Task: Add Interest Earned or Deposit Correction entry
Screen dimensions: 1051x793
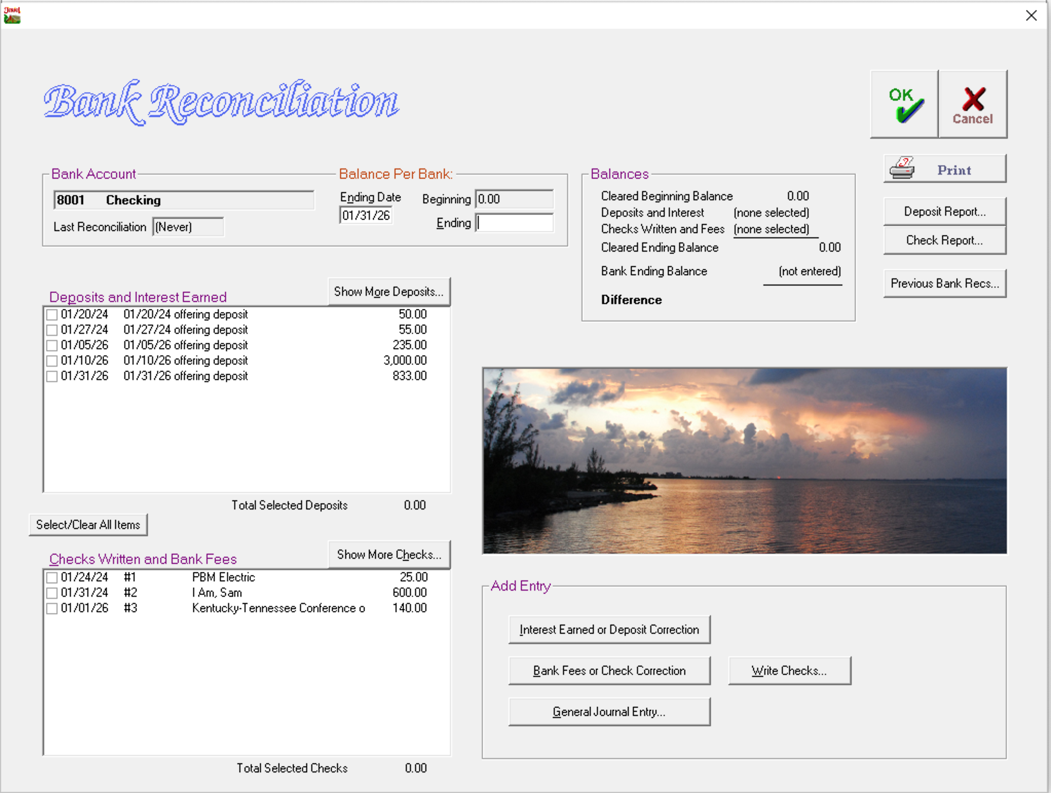Action: [x=609, y=630]
